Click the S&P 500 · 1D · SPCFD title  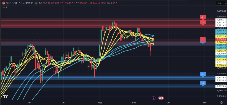pos(19,3)
